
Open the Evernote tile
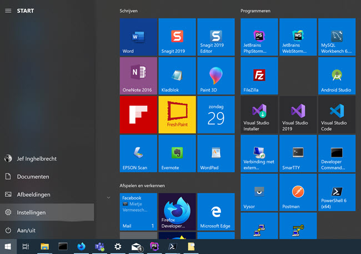[177, 153]
